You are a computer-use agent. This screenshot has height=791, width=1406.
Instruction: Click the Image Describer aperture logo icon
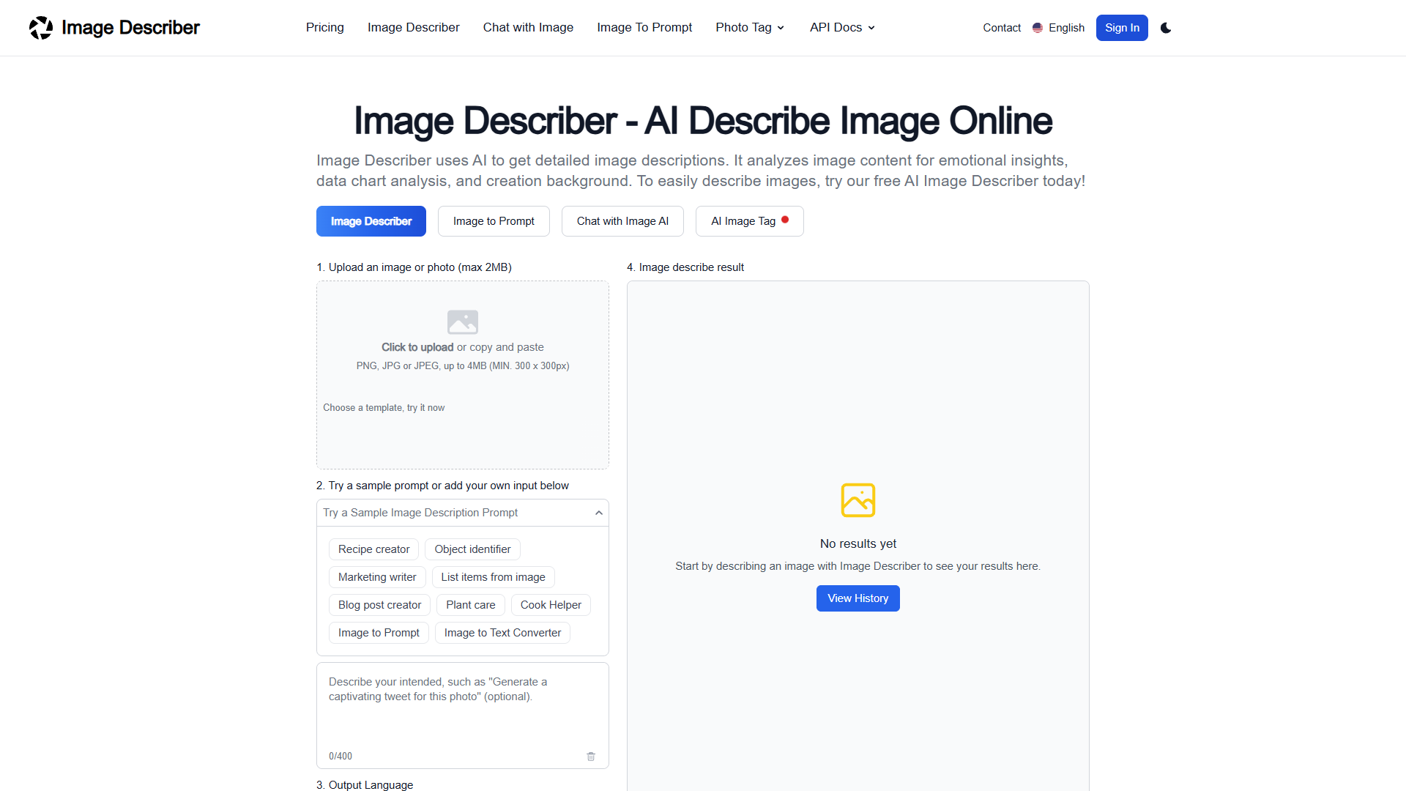(41, 28)
